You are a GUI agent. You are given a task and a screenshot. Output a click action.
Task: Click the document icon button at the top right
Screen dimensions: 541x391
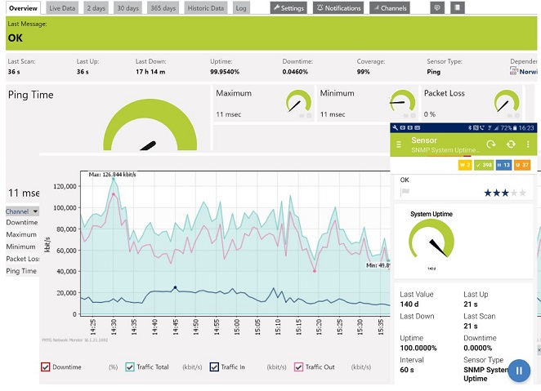pyautogui.click(x=457, y=8)
